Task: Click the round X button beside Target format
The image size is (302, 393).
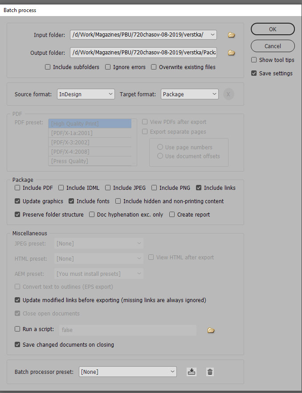Action: tap(229, 94)
